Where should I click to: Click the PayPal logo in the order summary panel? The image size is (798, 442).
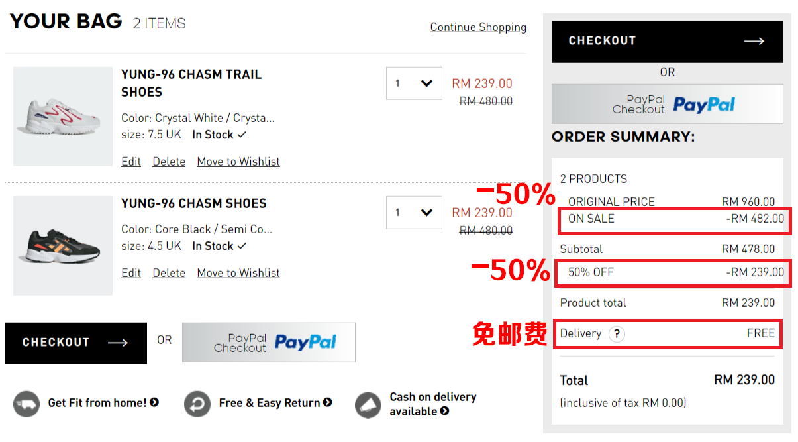(x=704, y=105)
